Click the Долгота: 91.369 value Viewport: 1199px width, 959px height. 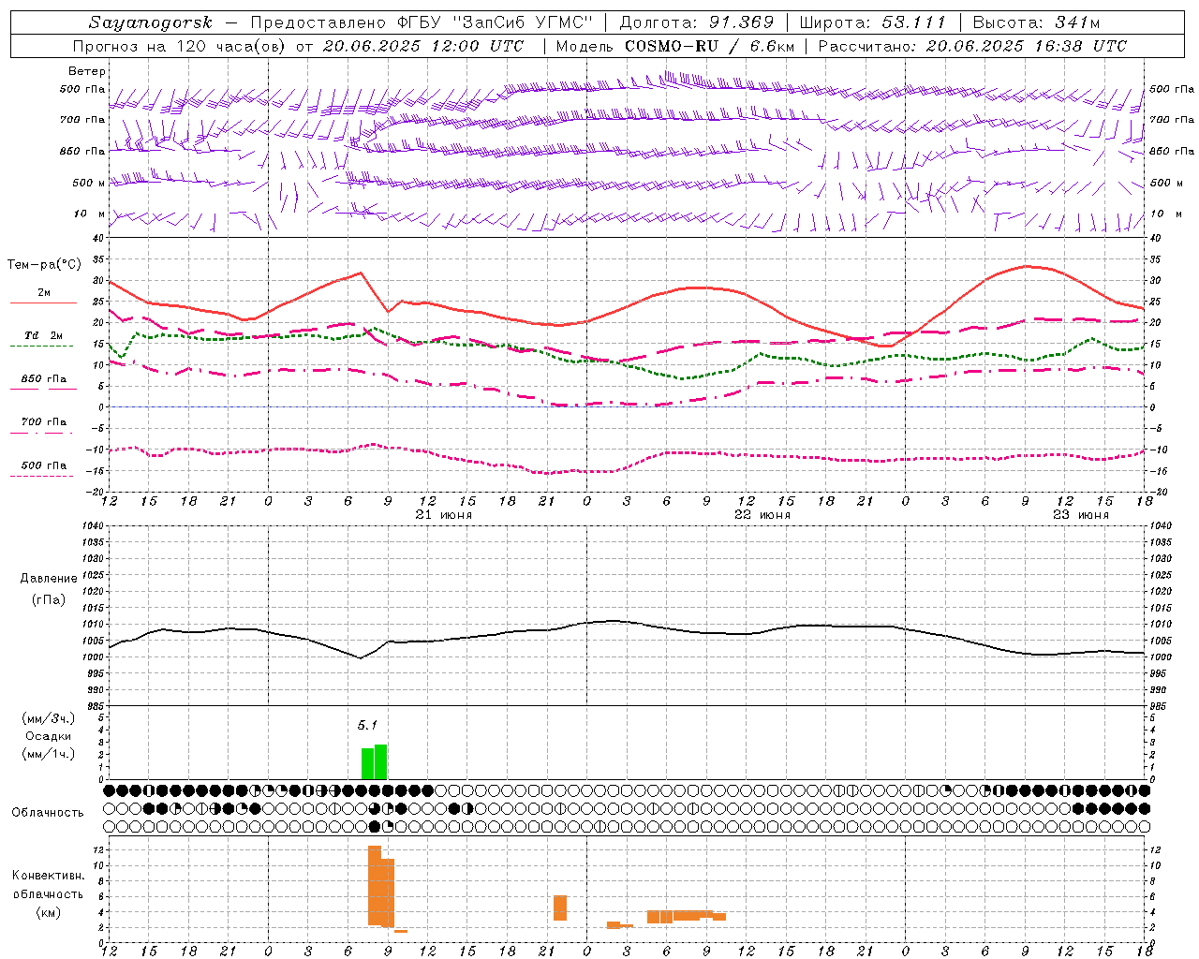click(x=696, y=22)
